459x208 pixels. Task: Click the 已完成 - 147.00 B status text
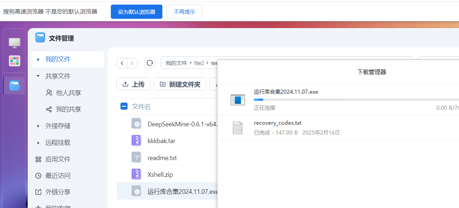coord(276,132)
